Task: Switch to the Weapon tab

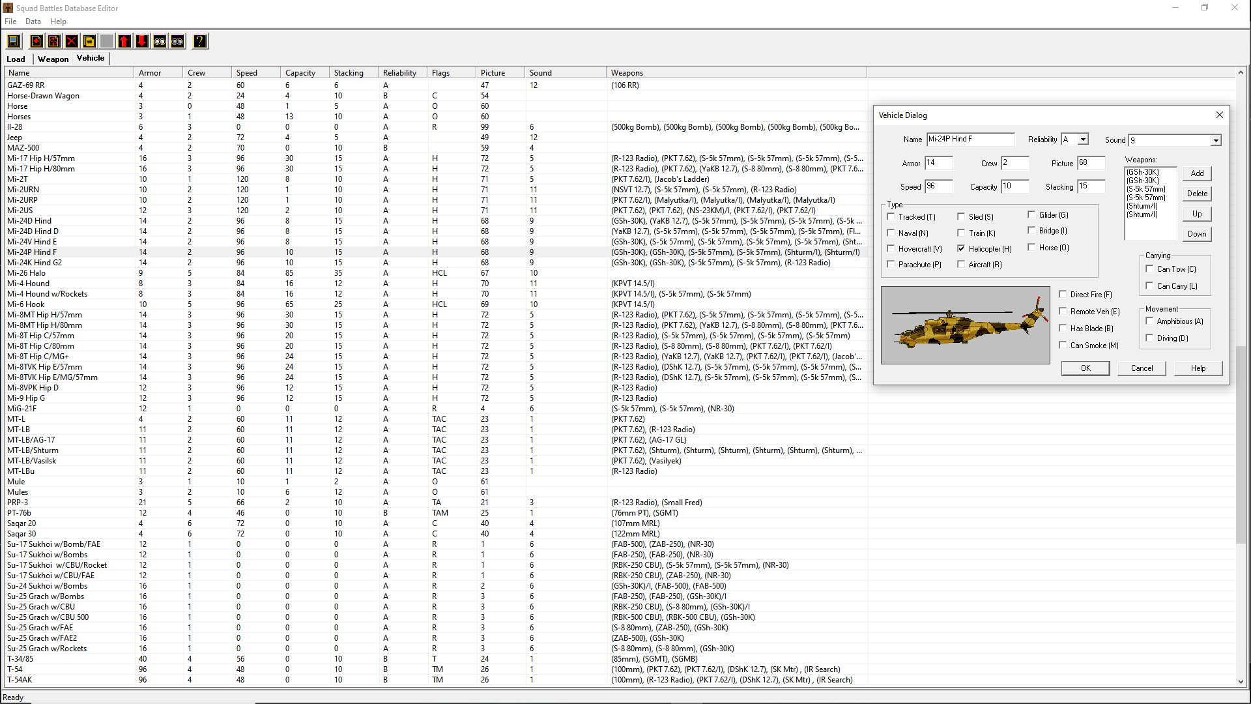Action: 53,59
